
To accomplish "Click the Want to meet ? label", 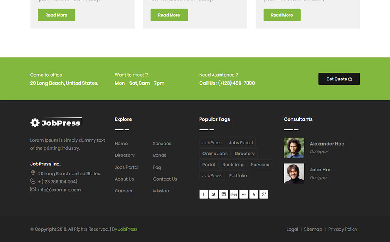I will (131, 75).
